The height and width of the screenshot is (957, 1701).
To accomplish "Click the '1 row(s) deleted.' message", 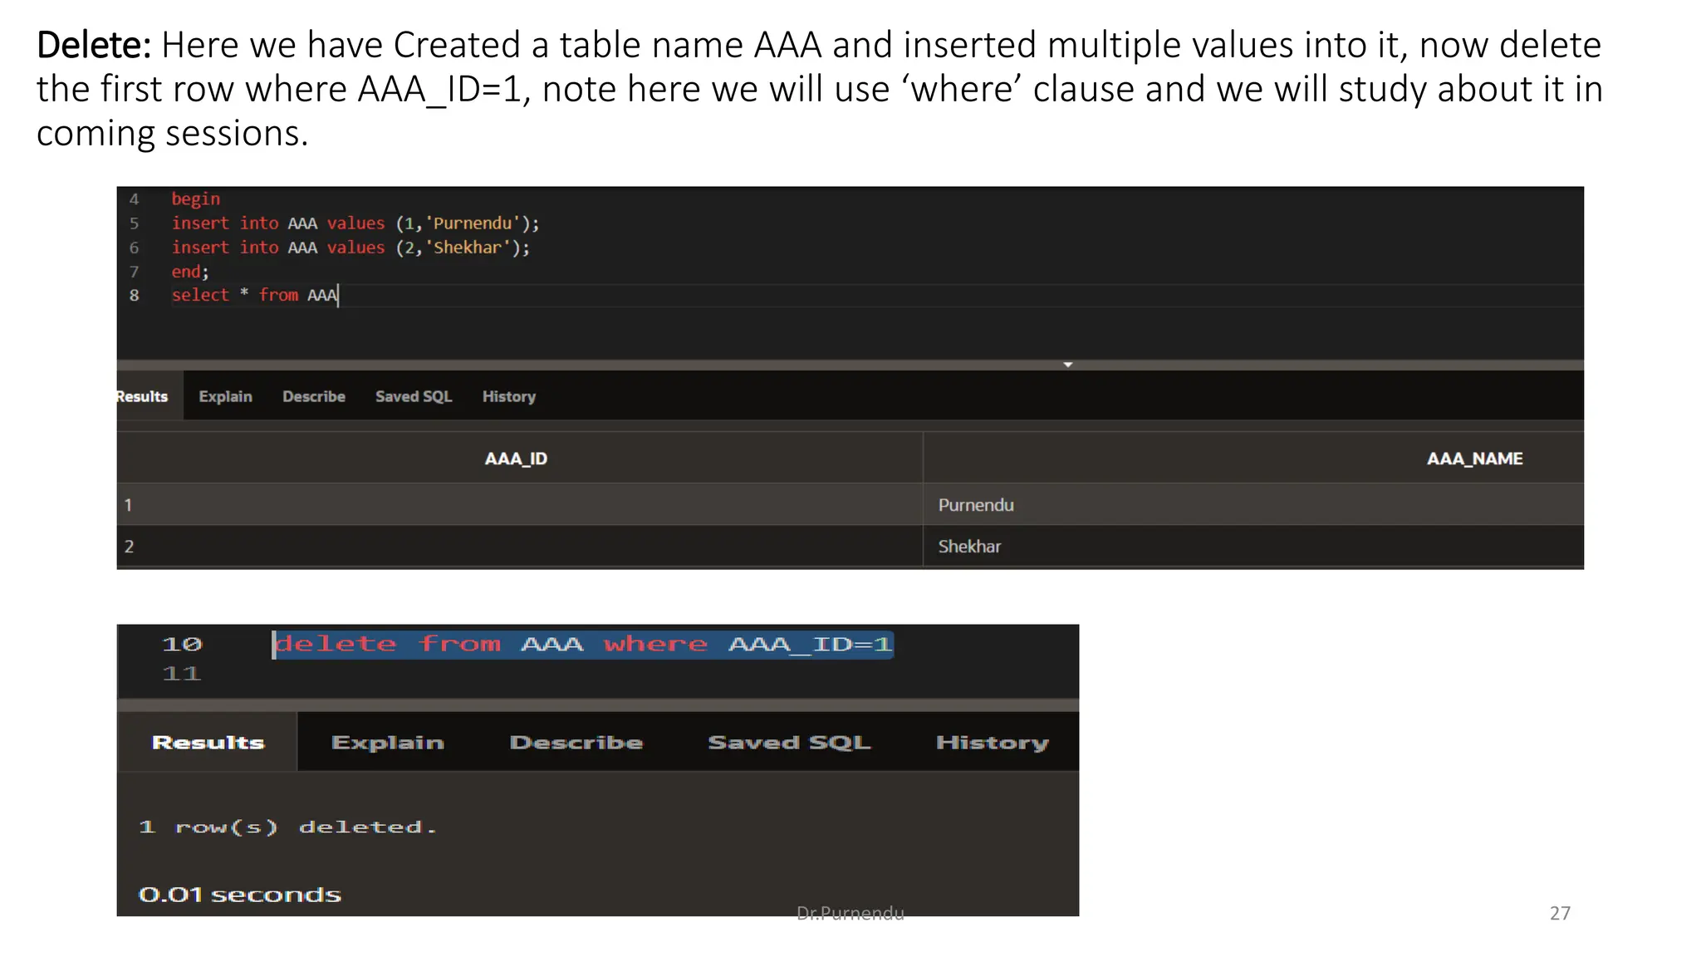I will pos(287,827).
